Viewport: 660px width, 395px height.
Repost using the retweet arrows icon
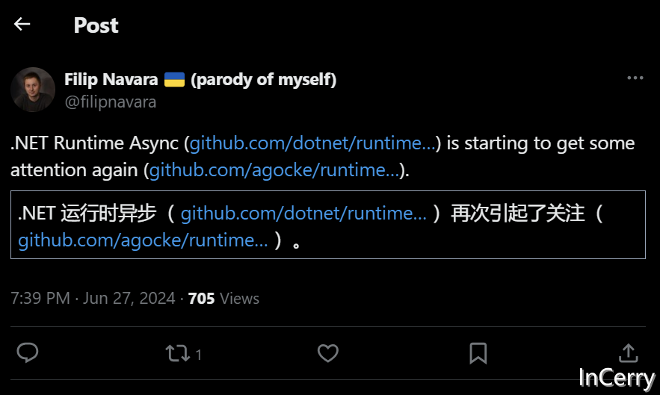click(x=179, y=353)
